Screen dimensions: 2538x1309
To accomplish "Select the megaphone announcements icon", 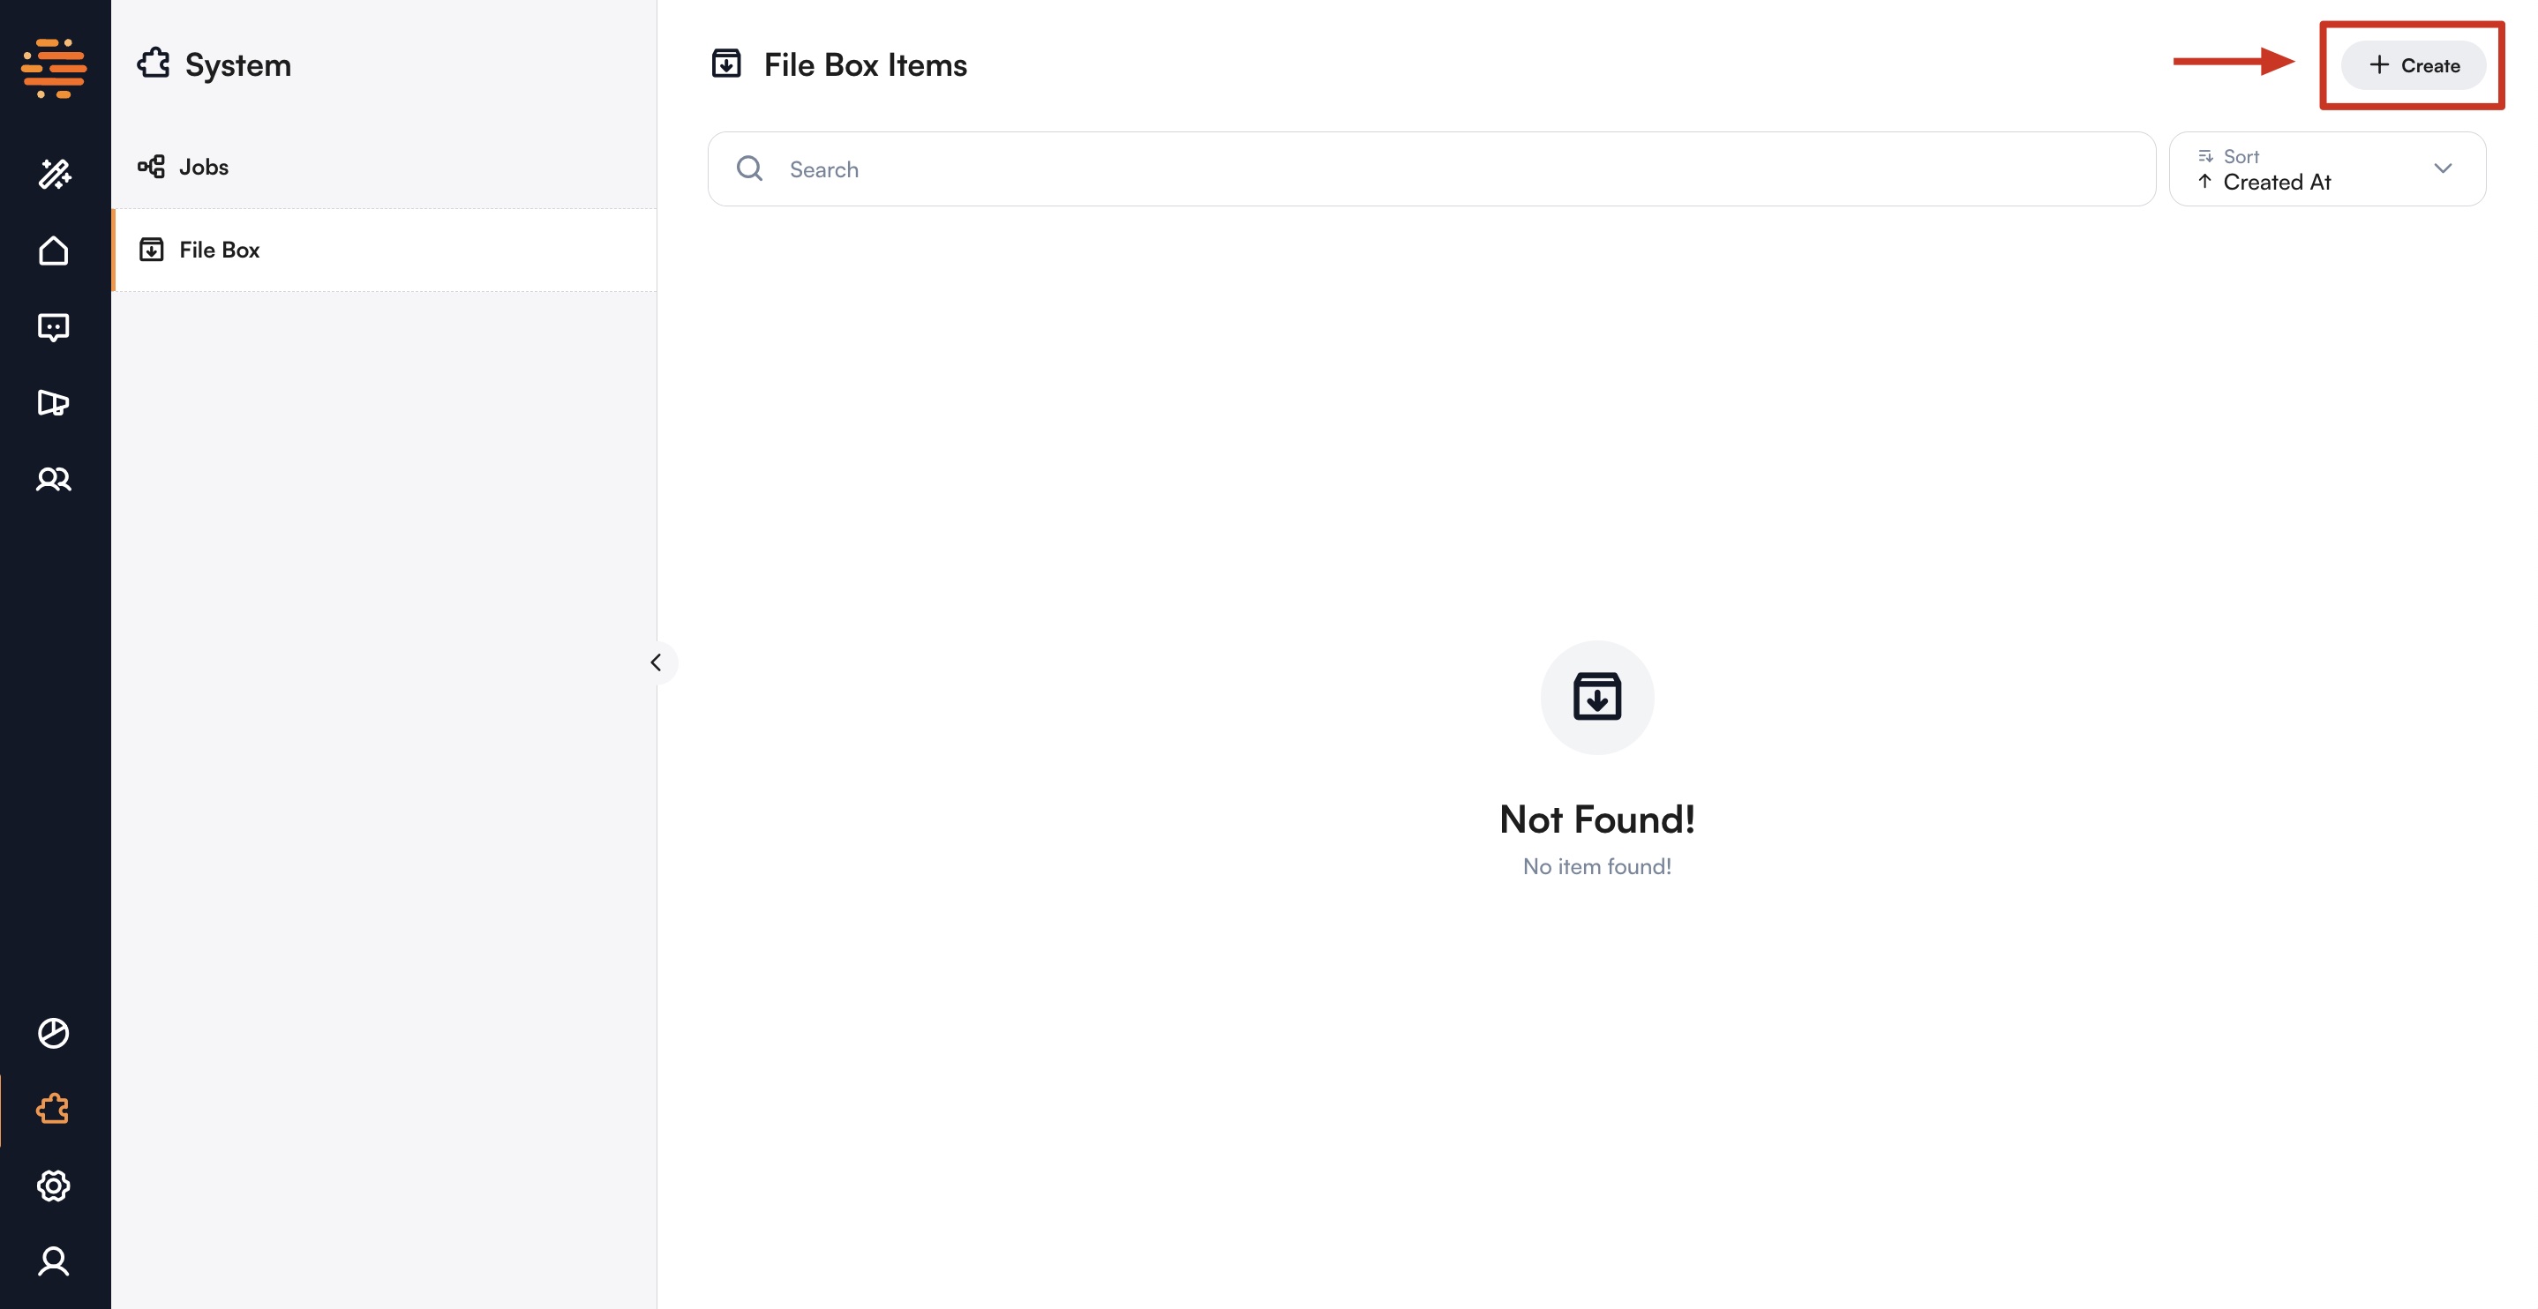I will pos(54,403).
